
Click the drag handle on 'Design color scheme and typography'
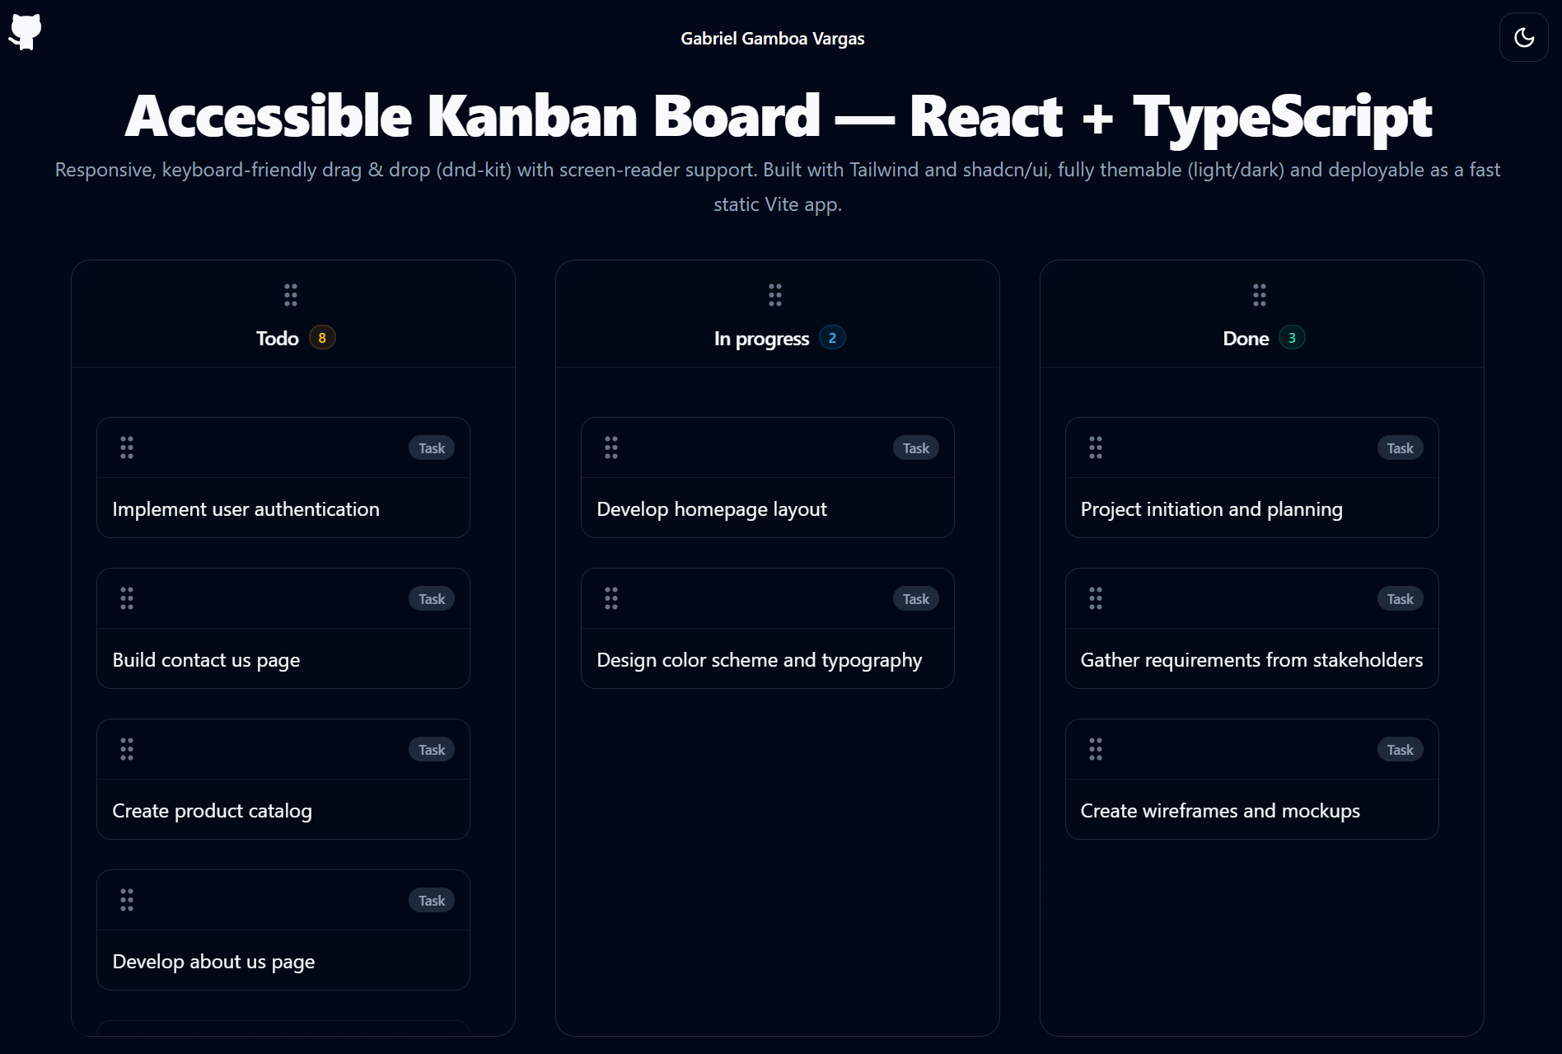coord(610,598)
